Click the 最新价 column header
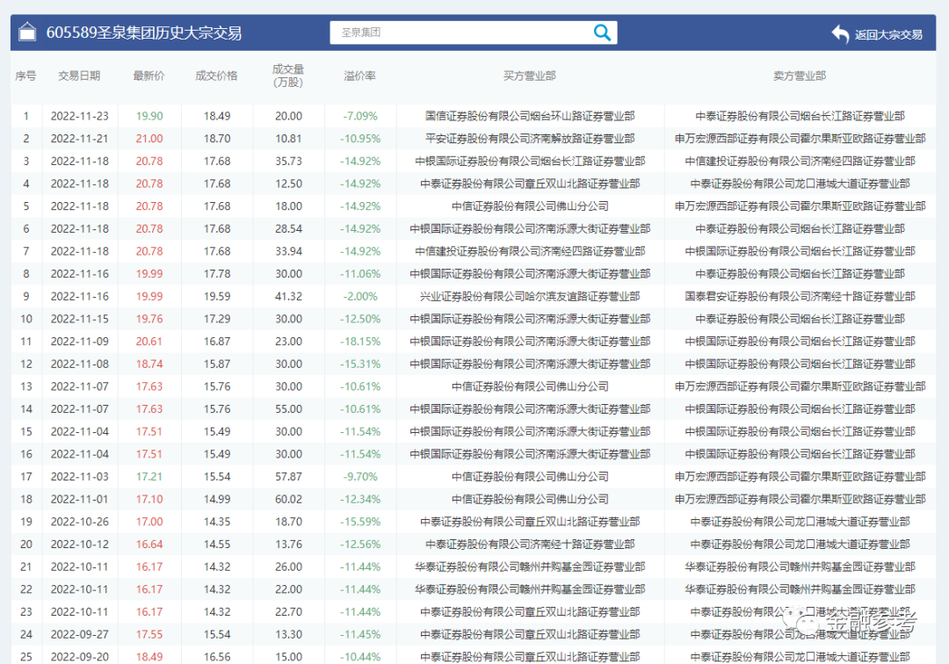This screenshot has width=949, height=664. tap(149, 76)
